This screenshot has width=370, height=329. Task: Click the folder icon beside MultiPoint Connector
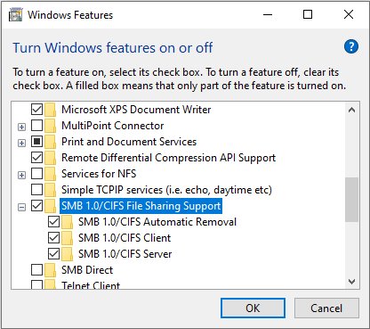pos(50,126)
